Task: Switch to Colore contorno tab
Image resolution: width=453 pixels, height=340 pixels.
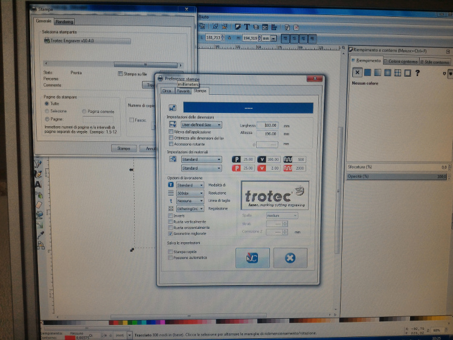Action: (x=402, y=62)
